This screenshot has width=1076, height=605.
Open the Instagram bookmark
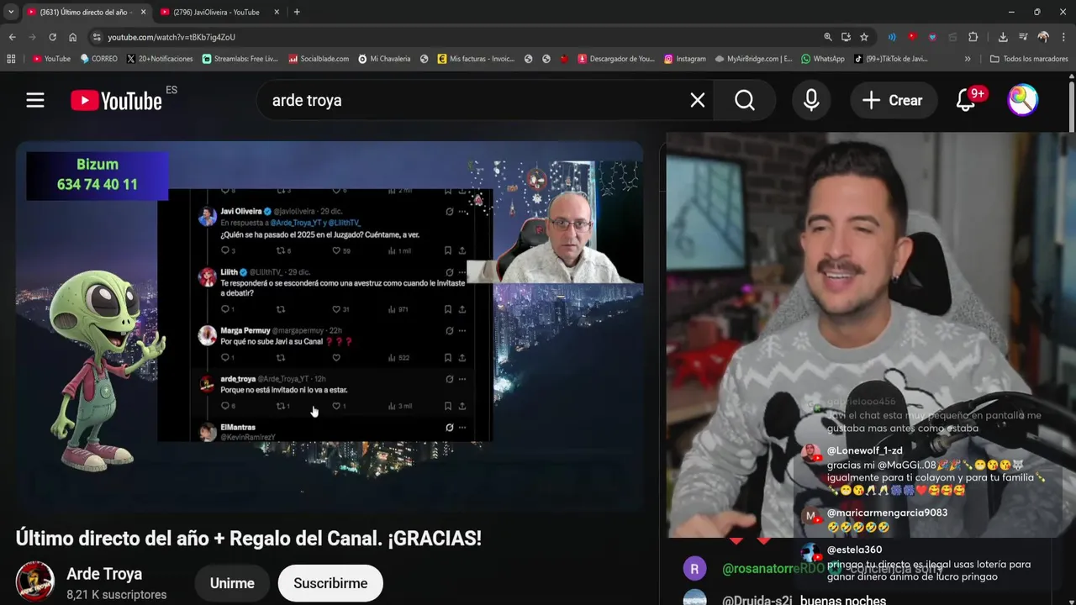click(x=685, y=59)
